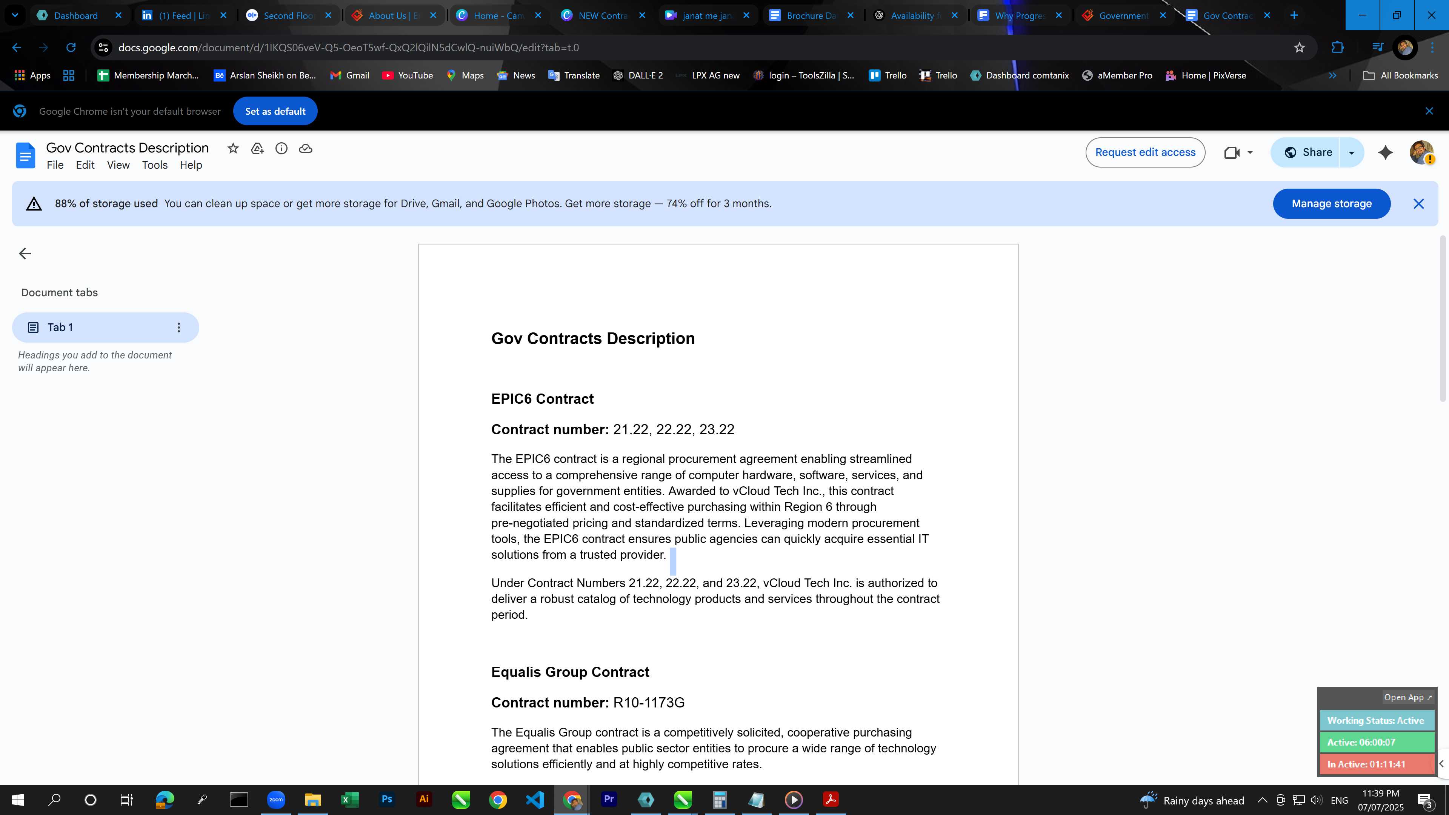Open Chrome extensions puzzle icon
The width and height of the screenshot is (1449, 815).
coord(1338,48)
